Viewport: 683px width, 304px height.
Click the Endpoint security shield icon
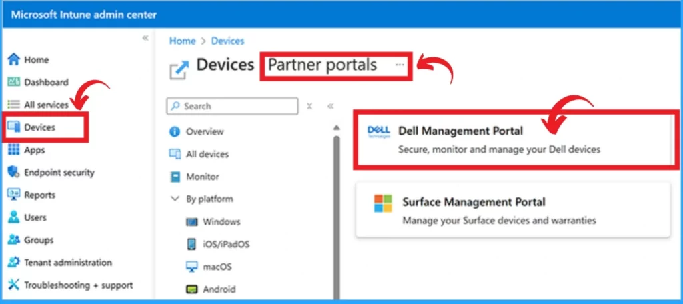point(14,172)
